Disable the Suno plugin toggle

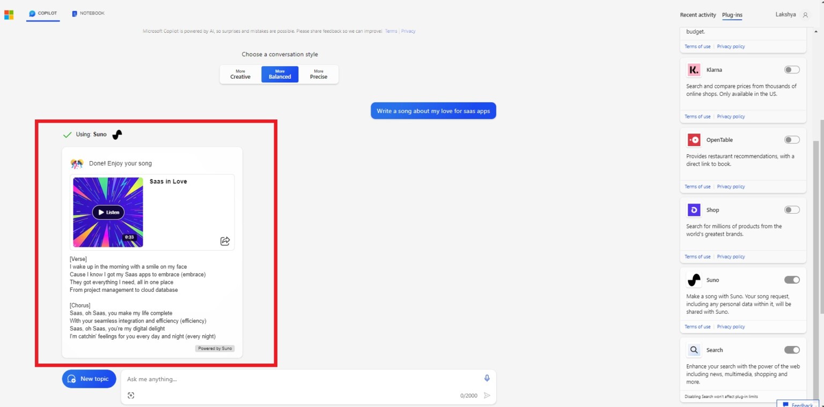pos(791,280)
